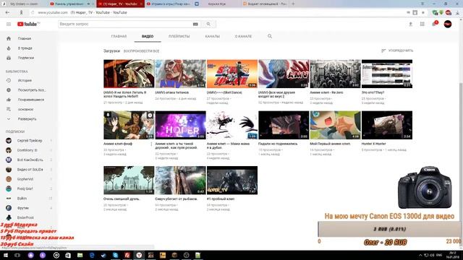Click the Подписки subscriptions icon
This screenshot has width=463, height=260.
[9, 58]
